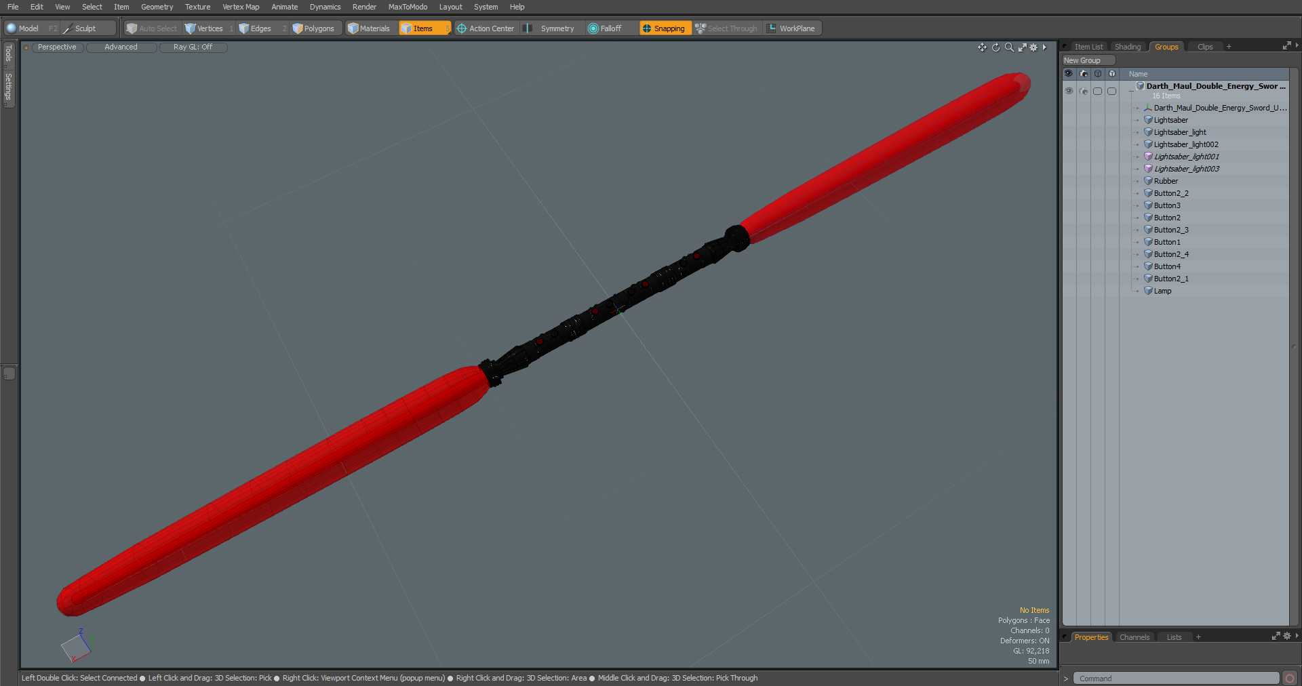Toggle render visibility of Darth_Maul group
Viewport: 1302px width, 686px height.
coord(1084,91)
